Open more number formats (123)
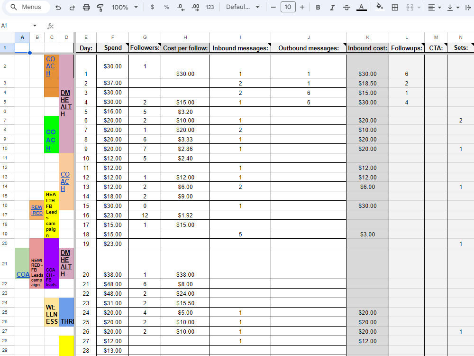 click(210, 7)
